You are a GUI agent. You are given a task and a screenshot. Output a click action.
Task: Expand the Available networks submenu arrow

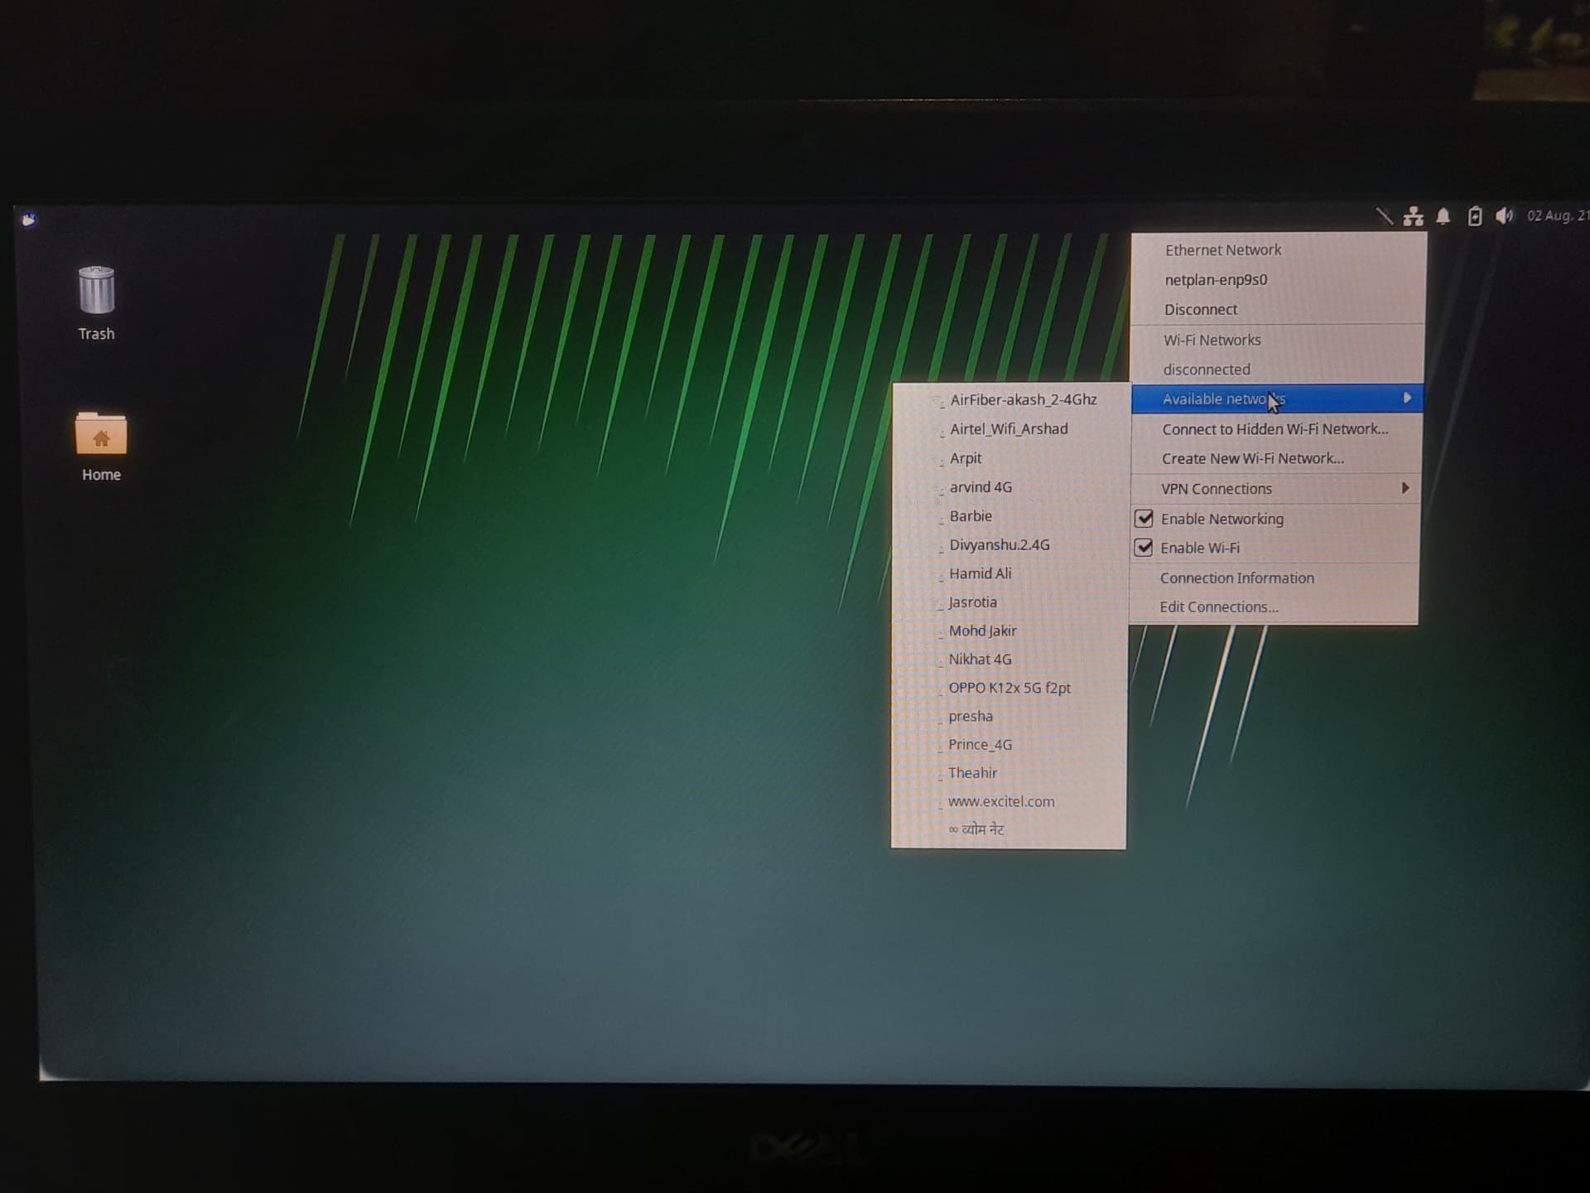click(1406, 398)
